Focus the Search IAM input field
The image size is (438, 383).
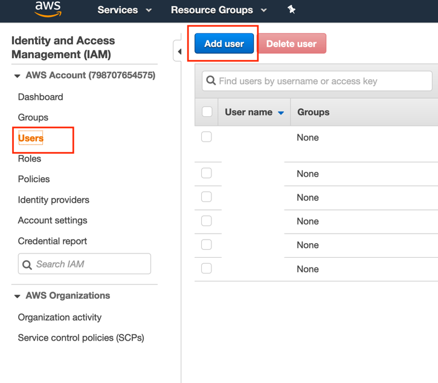pyautogui.click(x=85, y=264)
